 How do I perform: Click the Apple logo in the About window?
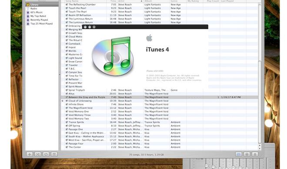coord(149,38)
